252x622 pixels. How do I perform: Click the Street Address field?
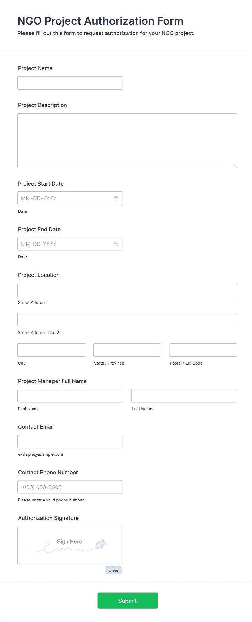pos(127,290)
